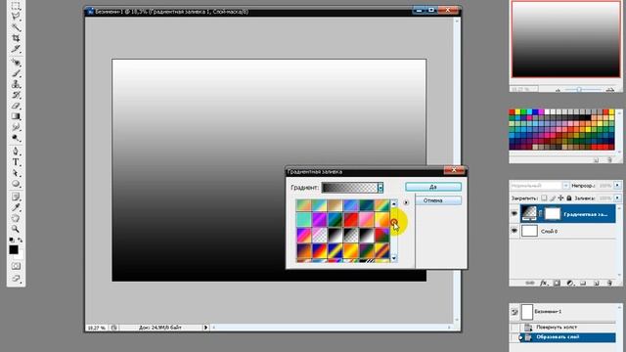This screenshot has height=352, width=626.
Task: Toggle lock position icon in Layers panel
Action: [560, 198]
